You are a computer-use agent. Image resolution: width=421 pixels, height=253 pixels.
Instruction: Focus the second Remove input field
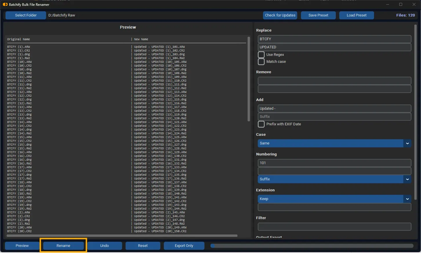point(334,89)
